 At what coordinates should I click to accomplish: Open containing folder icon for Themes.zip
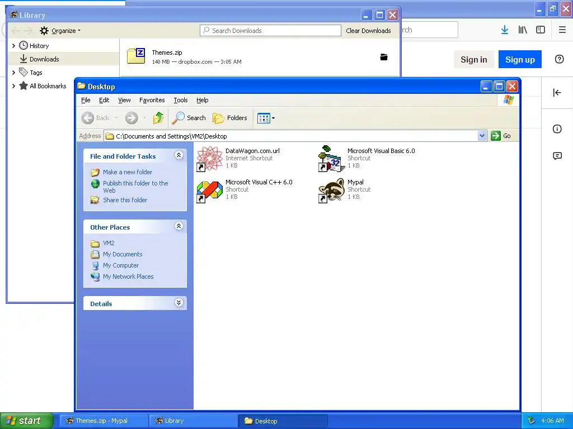pos(384,57)
